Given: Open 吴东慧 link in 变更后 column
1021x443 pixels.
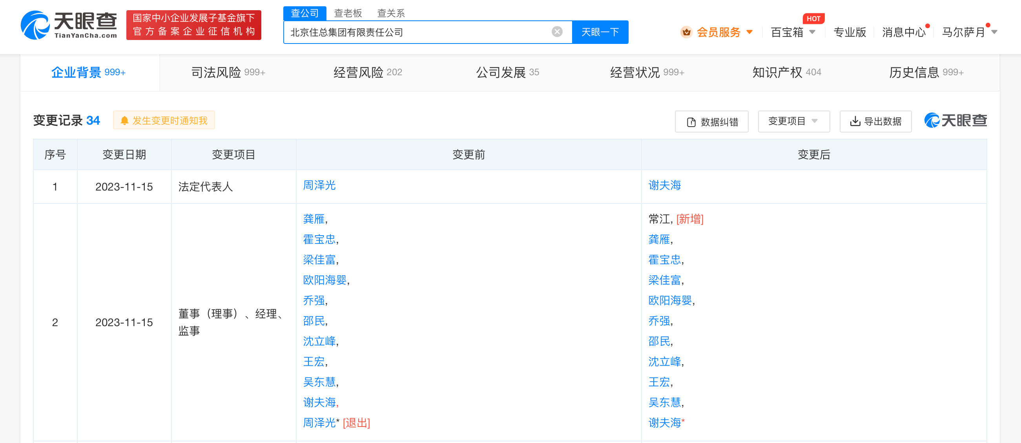Looking at the screenshot, I should [665, 402].
